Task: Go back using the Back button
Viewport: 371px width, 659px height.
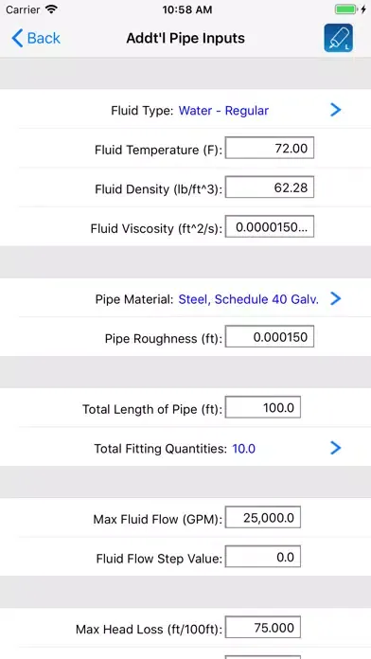Action: click(36, 38)
